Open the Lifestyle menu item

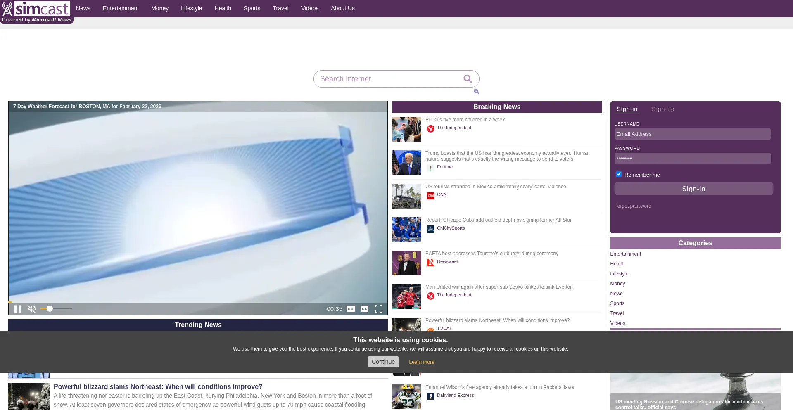[x=192, y=8]
